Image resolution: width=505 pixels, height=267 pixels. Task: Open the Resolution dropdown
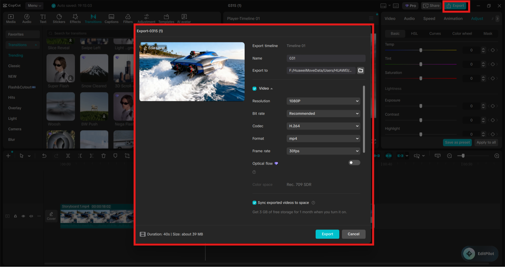pyautogui.click(x=323, y=101)
